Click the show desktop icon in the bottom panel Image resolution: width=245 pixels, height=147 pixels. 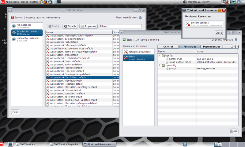(10, 144)
